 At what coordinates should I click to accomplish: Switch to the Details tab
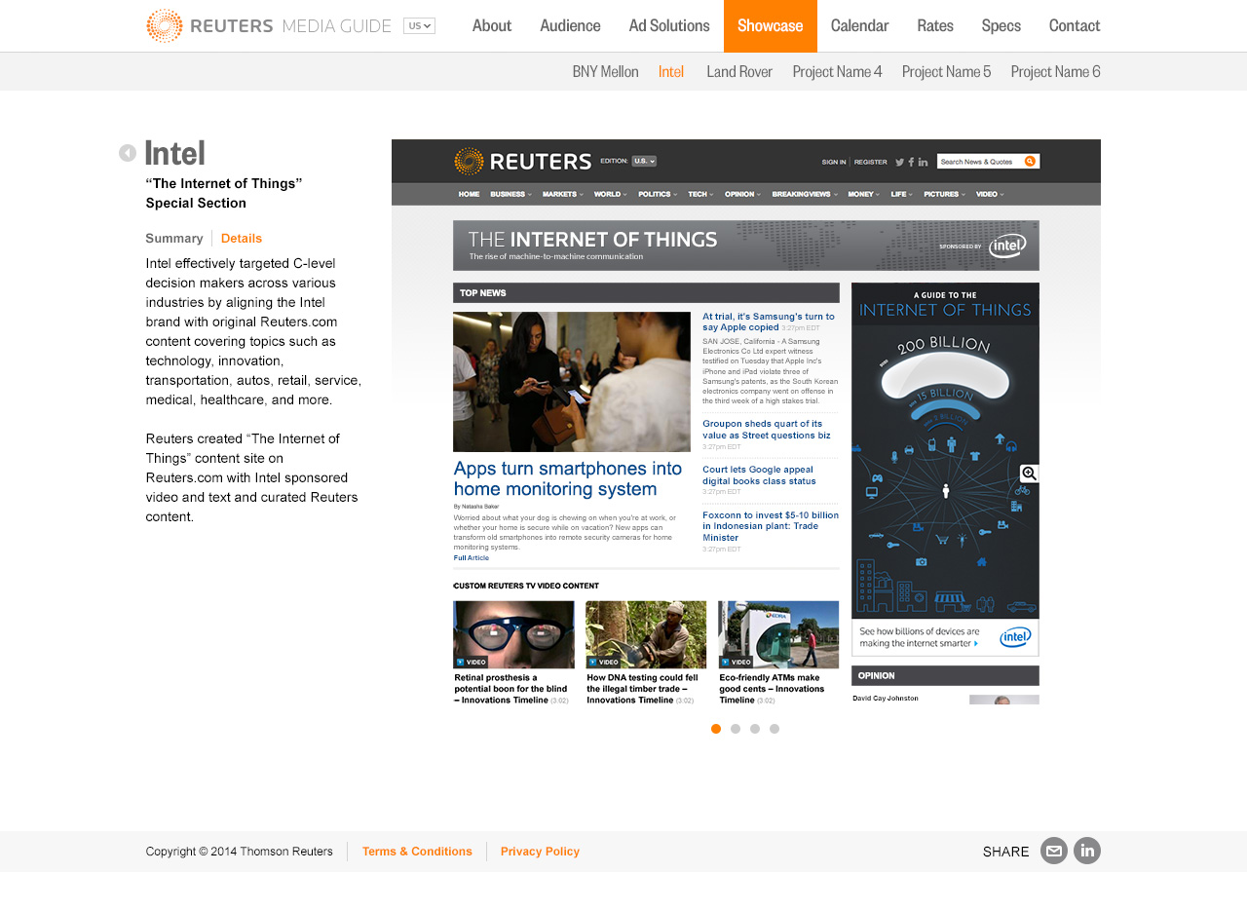[x=242, y=239]
